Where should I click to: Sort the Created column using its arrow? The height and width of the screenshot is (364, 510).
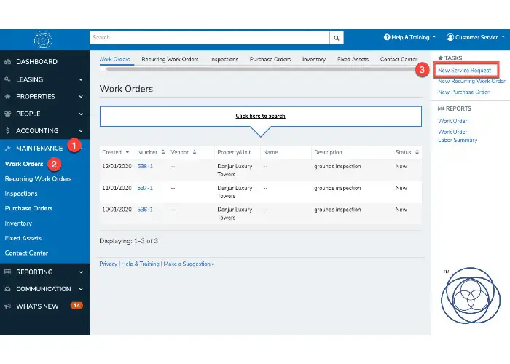tap(127, 153)
